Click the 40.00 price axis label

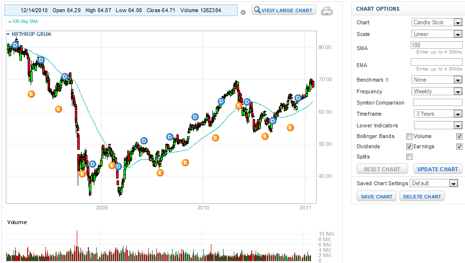tap(325, 176)
